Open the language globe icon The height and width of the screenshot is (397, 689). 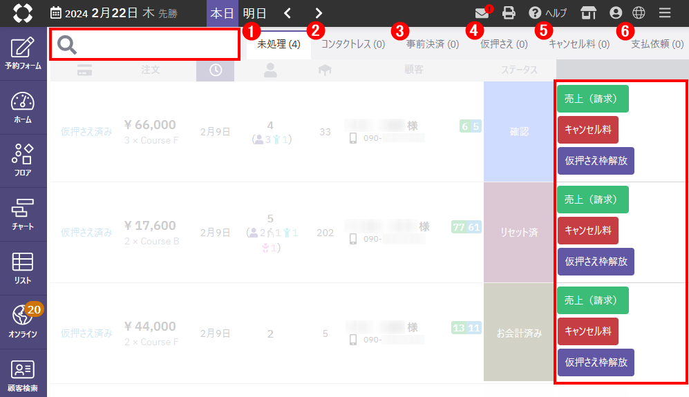point(639,12)
